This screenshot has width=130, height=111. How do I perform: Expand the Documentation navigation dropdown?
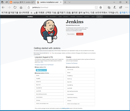click(x=53, y=17)
